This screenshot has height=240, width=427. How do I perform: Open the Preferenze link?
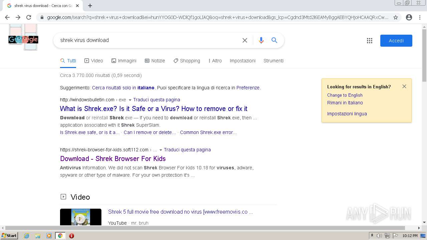click(x=248, y=88)
